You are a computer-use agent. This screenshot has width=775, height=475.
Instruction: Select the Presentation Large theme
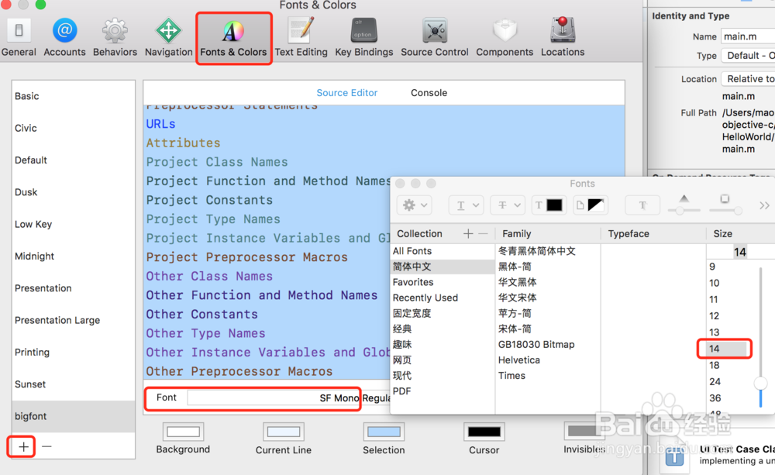pyautogui.click(x=73, y=320)
